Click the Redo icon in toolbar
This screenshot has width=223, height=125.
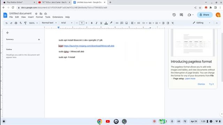pos(11,23)
